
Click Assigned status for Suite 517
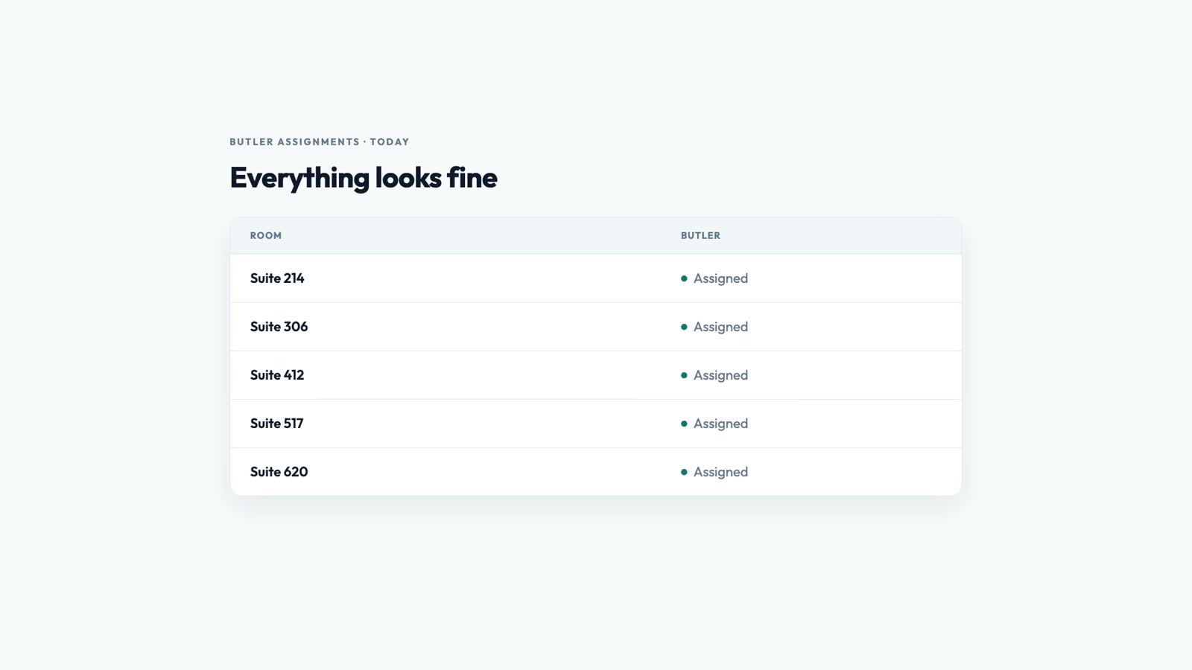(x=714, y=424)
